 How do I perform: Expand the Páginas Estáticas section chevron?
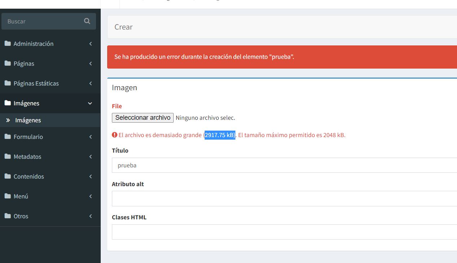point(91,83)
